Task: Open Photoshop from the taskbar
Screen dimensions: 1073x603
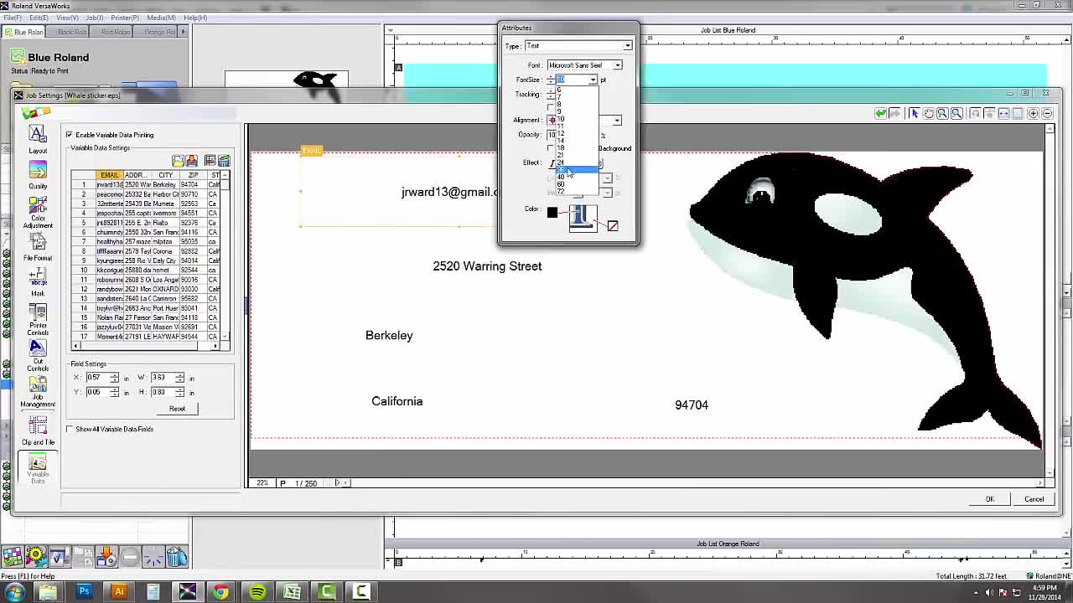Action: (84, 591)
